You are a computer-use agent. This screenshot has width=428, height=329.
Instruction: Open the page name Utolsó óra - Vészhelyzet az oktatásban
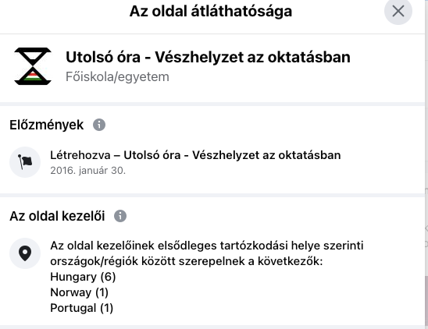(x=208, y=57)
